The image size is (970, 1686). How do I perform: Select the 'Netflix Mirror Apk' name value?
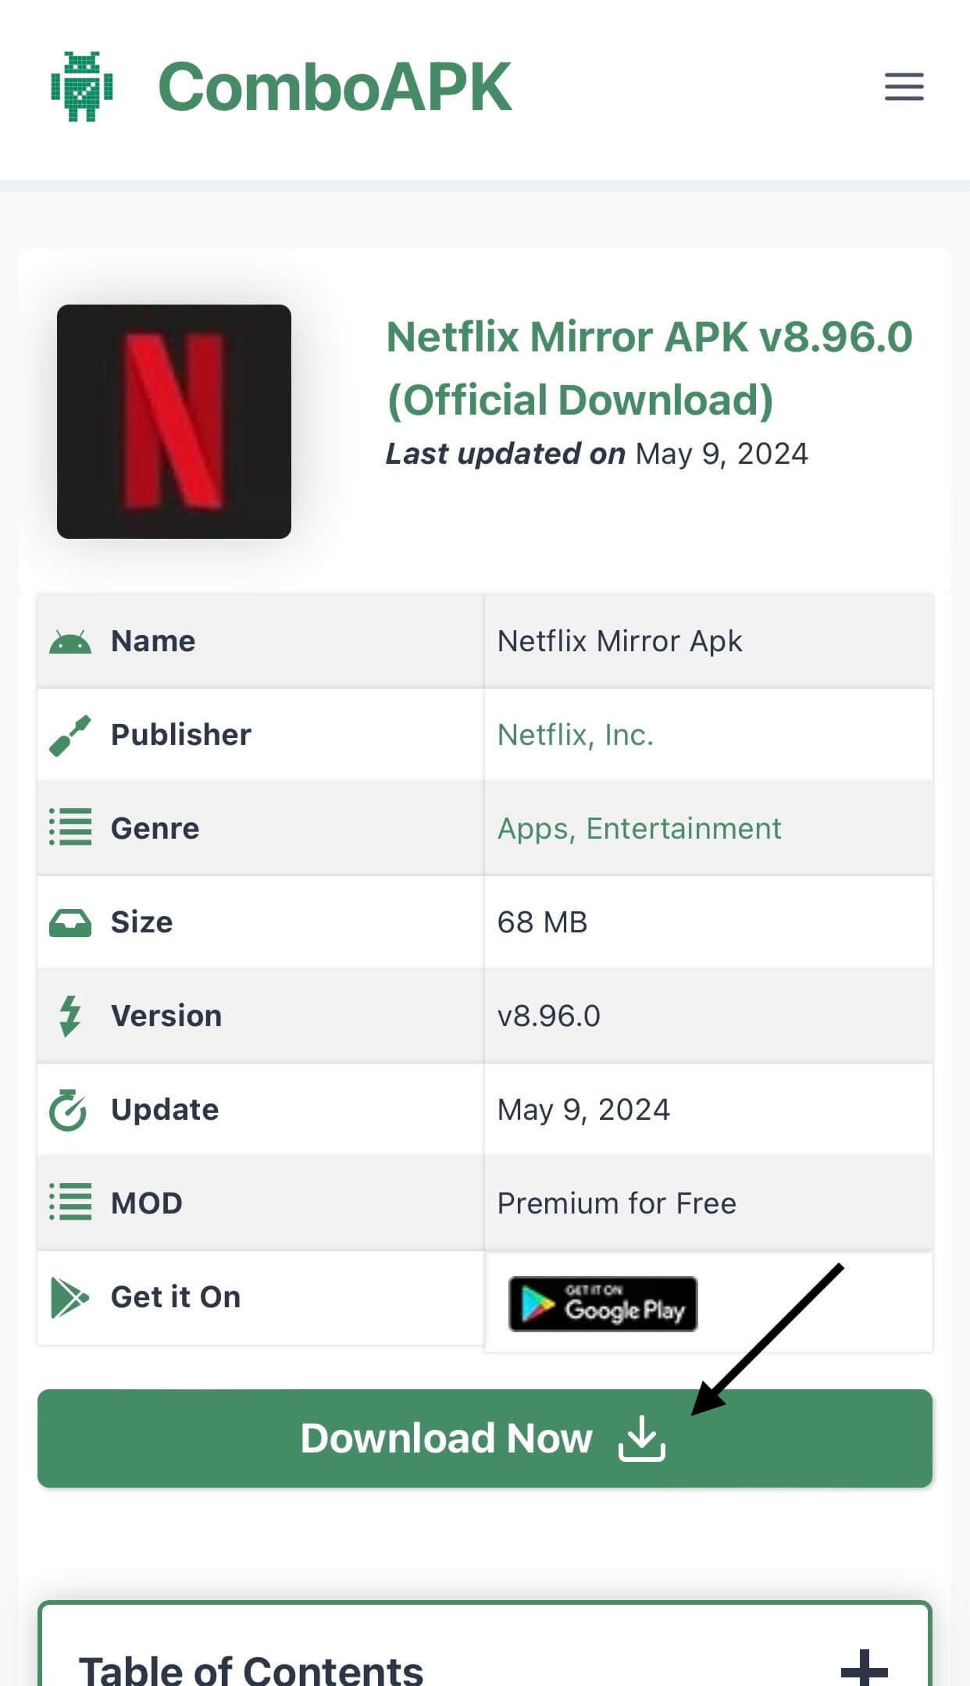tap(619, 641)
